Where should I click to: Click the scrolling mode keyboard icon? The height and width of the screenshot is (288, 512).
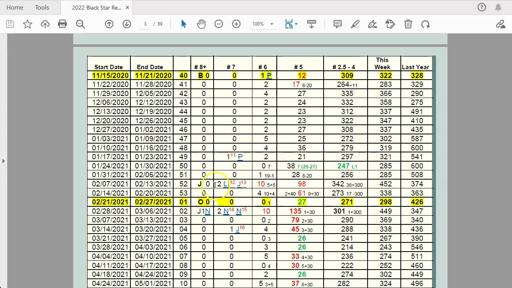click(312, 24)
